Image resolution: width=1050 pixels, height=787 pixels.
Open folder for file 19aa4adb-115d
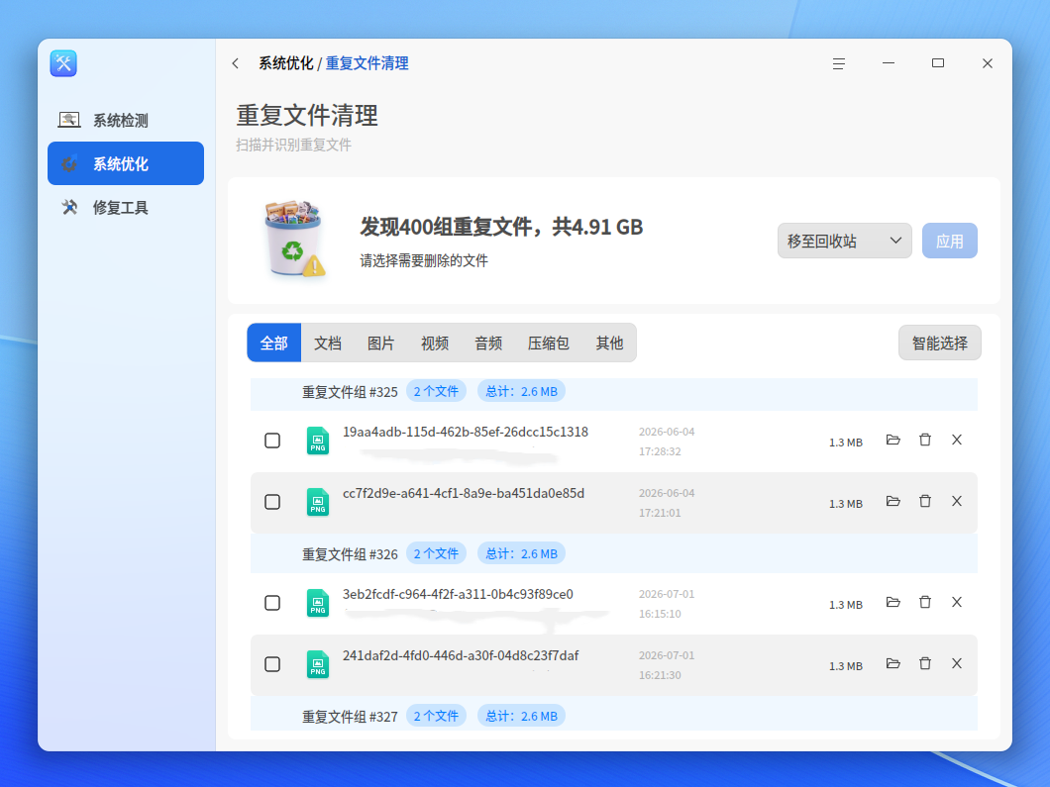point(892,440)
